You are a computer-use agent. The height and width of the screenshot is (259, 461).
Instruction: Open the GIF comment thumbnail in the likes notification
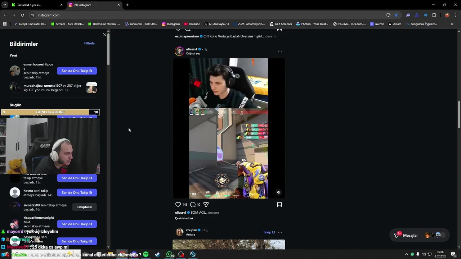click(x=91, y=87)
